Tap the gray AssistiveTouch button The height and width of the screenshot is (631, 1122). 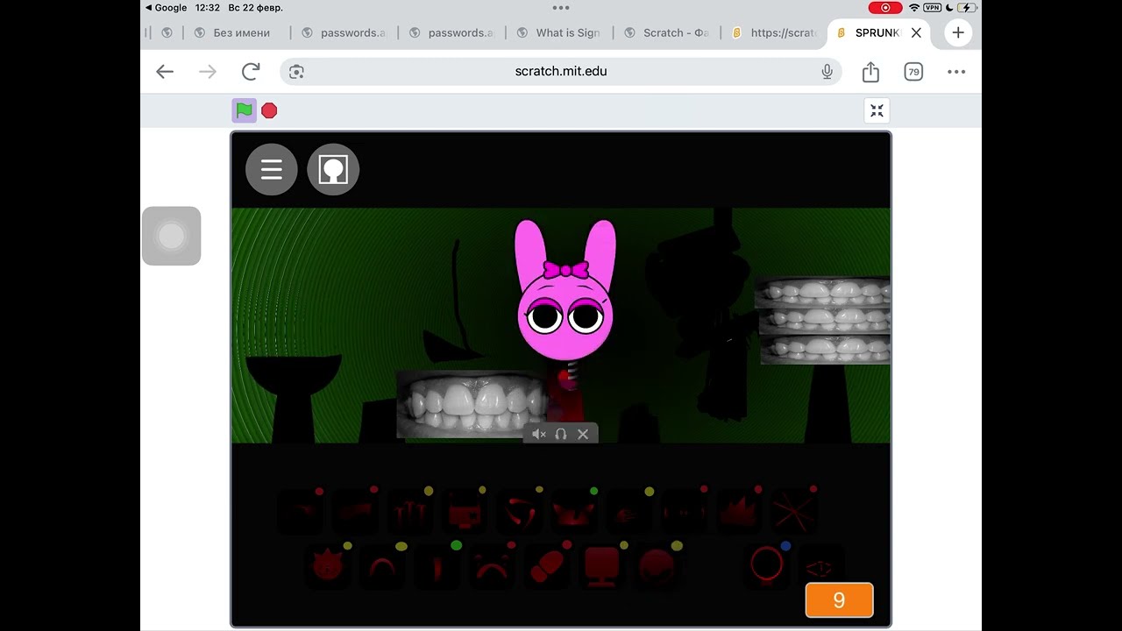pos(171,236)
